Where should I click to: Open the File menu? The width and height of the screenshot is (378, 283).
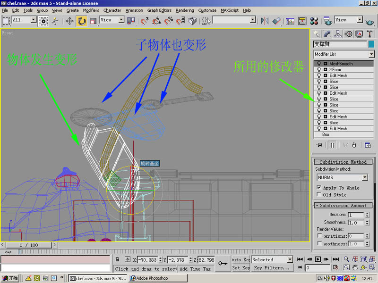tap(5, 10)
